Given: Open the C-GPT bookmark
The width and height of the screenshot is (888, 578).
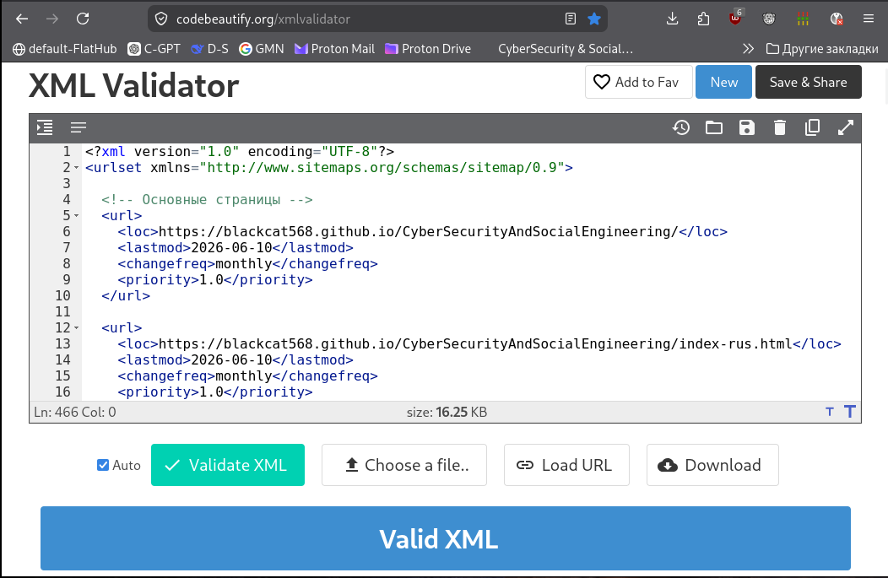Looking at the screenshot, I should click(154, 49).
